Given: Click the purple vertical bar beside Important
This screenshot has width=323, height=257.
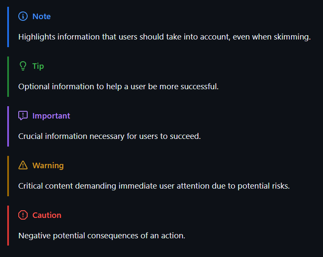Looking at the screenshot, I should pyautogui.click(x=8, y=126).
